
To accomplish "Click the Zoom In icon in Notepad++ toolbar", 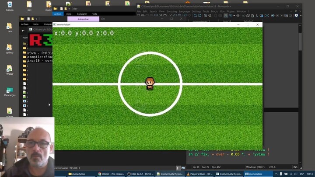I will click(206, 16).
